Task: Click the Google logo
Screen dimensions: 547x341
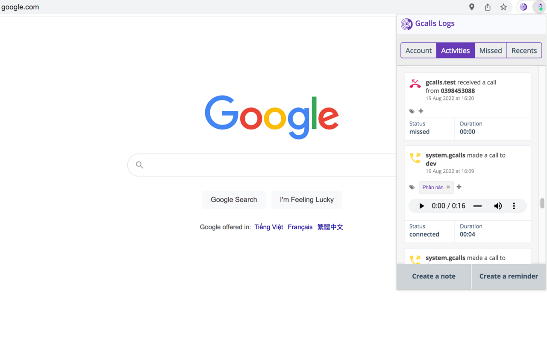Action: 272,117
